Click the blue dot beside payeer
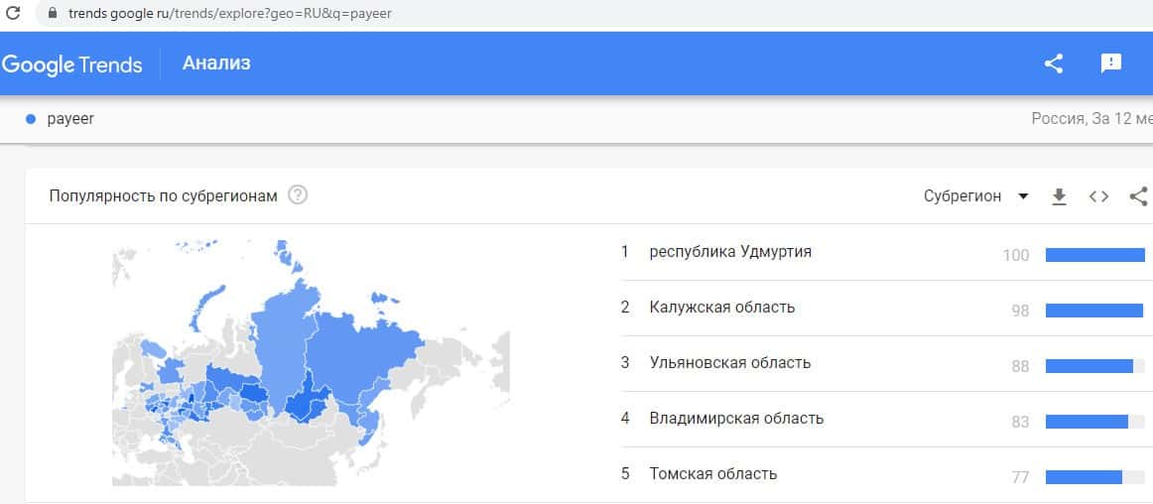This screenshot has width=1153, height=504. coord(31,119)
